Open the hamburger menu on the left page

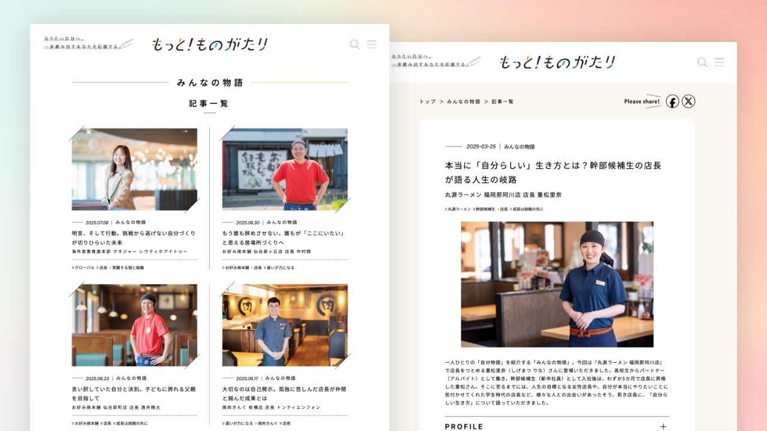click(x=372, y=44)
